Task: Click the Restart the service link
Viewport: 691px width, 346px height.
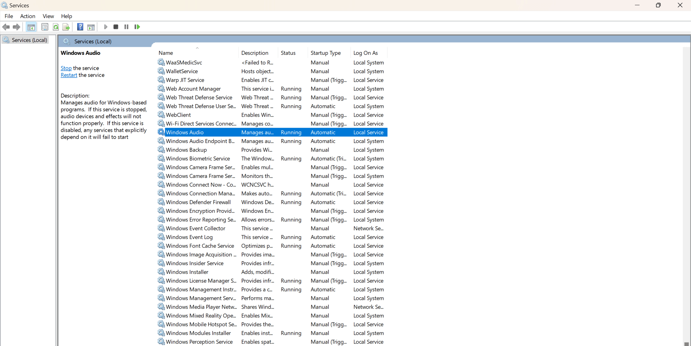Action: [69, 75]
